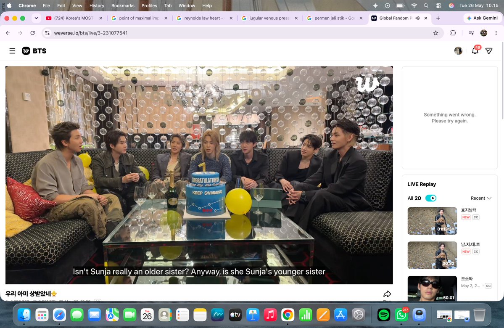Open Numbers from the dock
Image resolution: width=504 pixels, height=328 pixels.
click(x=305, y=315)
